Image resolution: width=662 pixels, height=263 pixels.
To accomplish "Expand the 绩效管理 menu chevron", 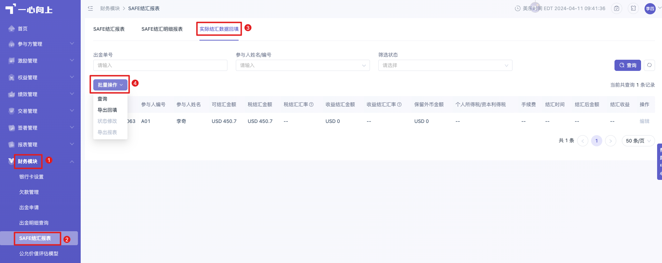I will point(72,94).
